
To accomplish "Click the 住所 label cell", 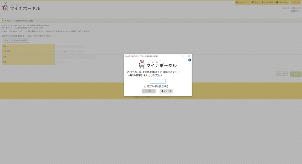I will pyautogui.click(x=28, y=57).
